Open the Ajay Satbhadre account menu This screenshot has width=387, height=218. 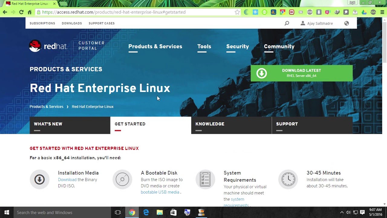(x=317, y=23)
